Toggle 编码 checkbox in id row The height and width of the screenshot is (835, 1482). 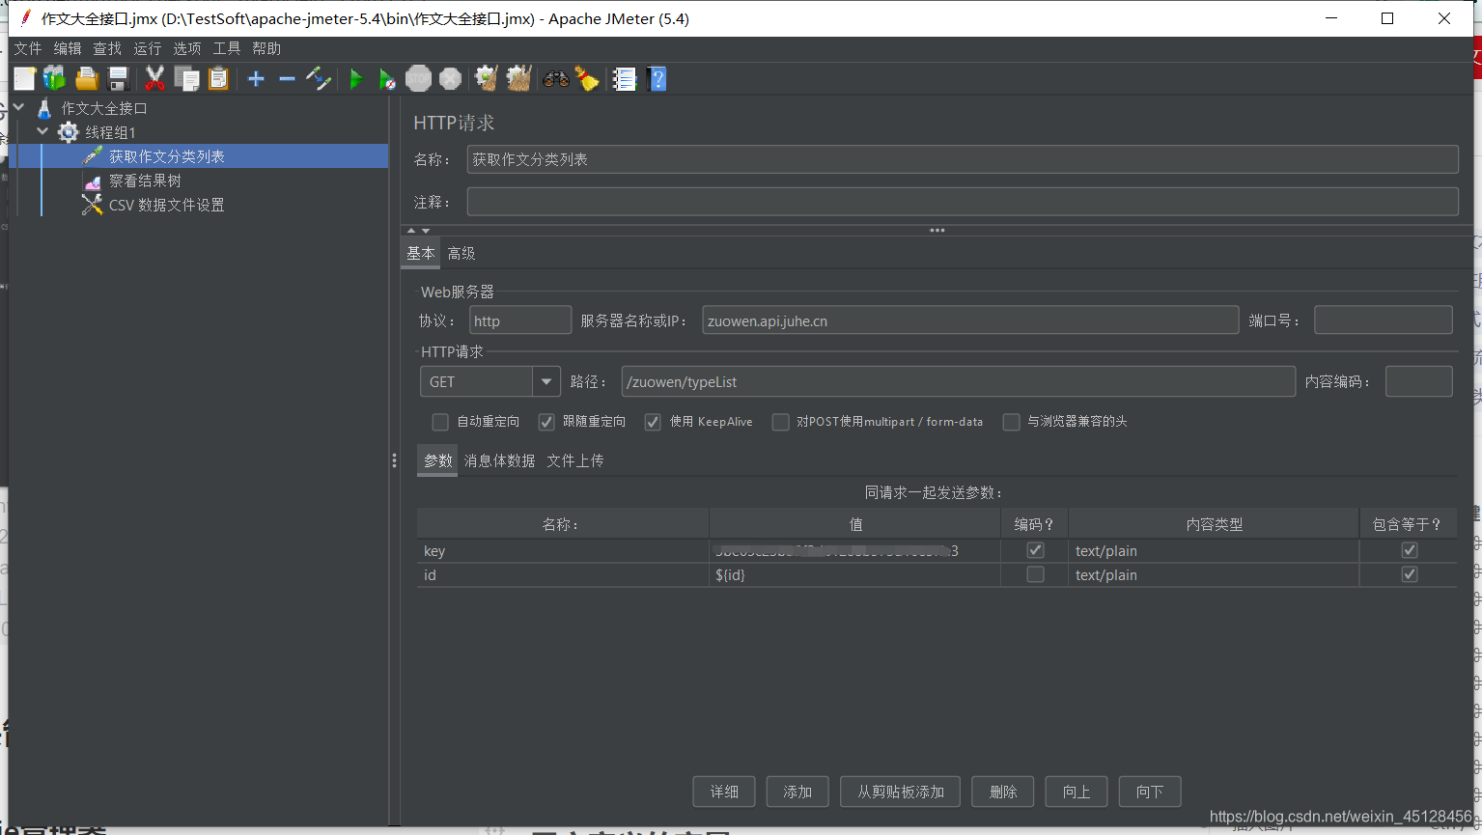point(1035,574)
